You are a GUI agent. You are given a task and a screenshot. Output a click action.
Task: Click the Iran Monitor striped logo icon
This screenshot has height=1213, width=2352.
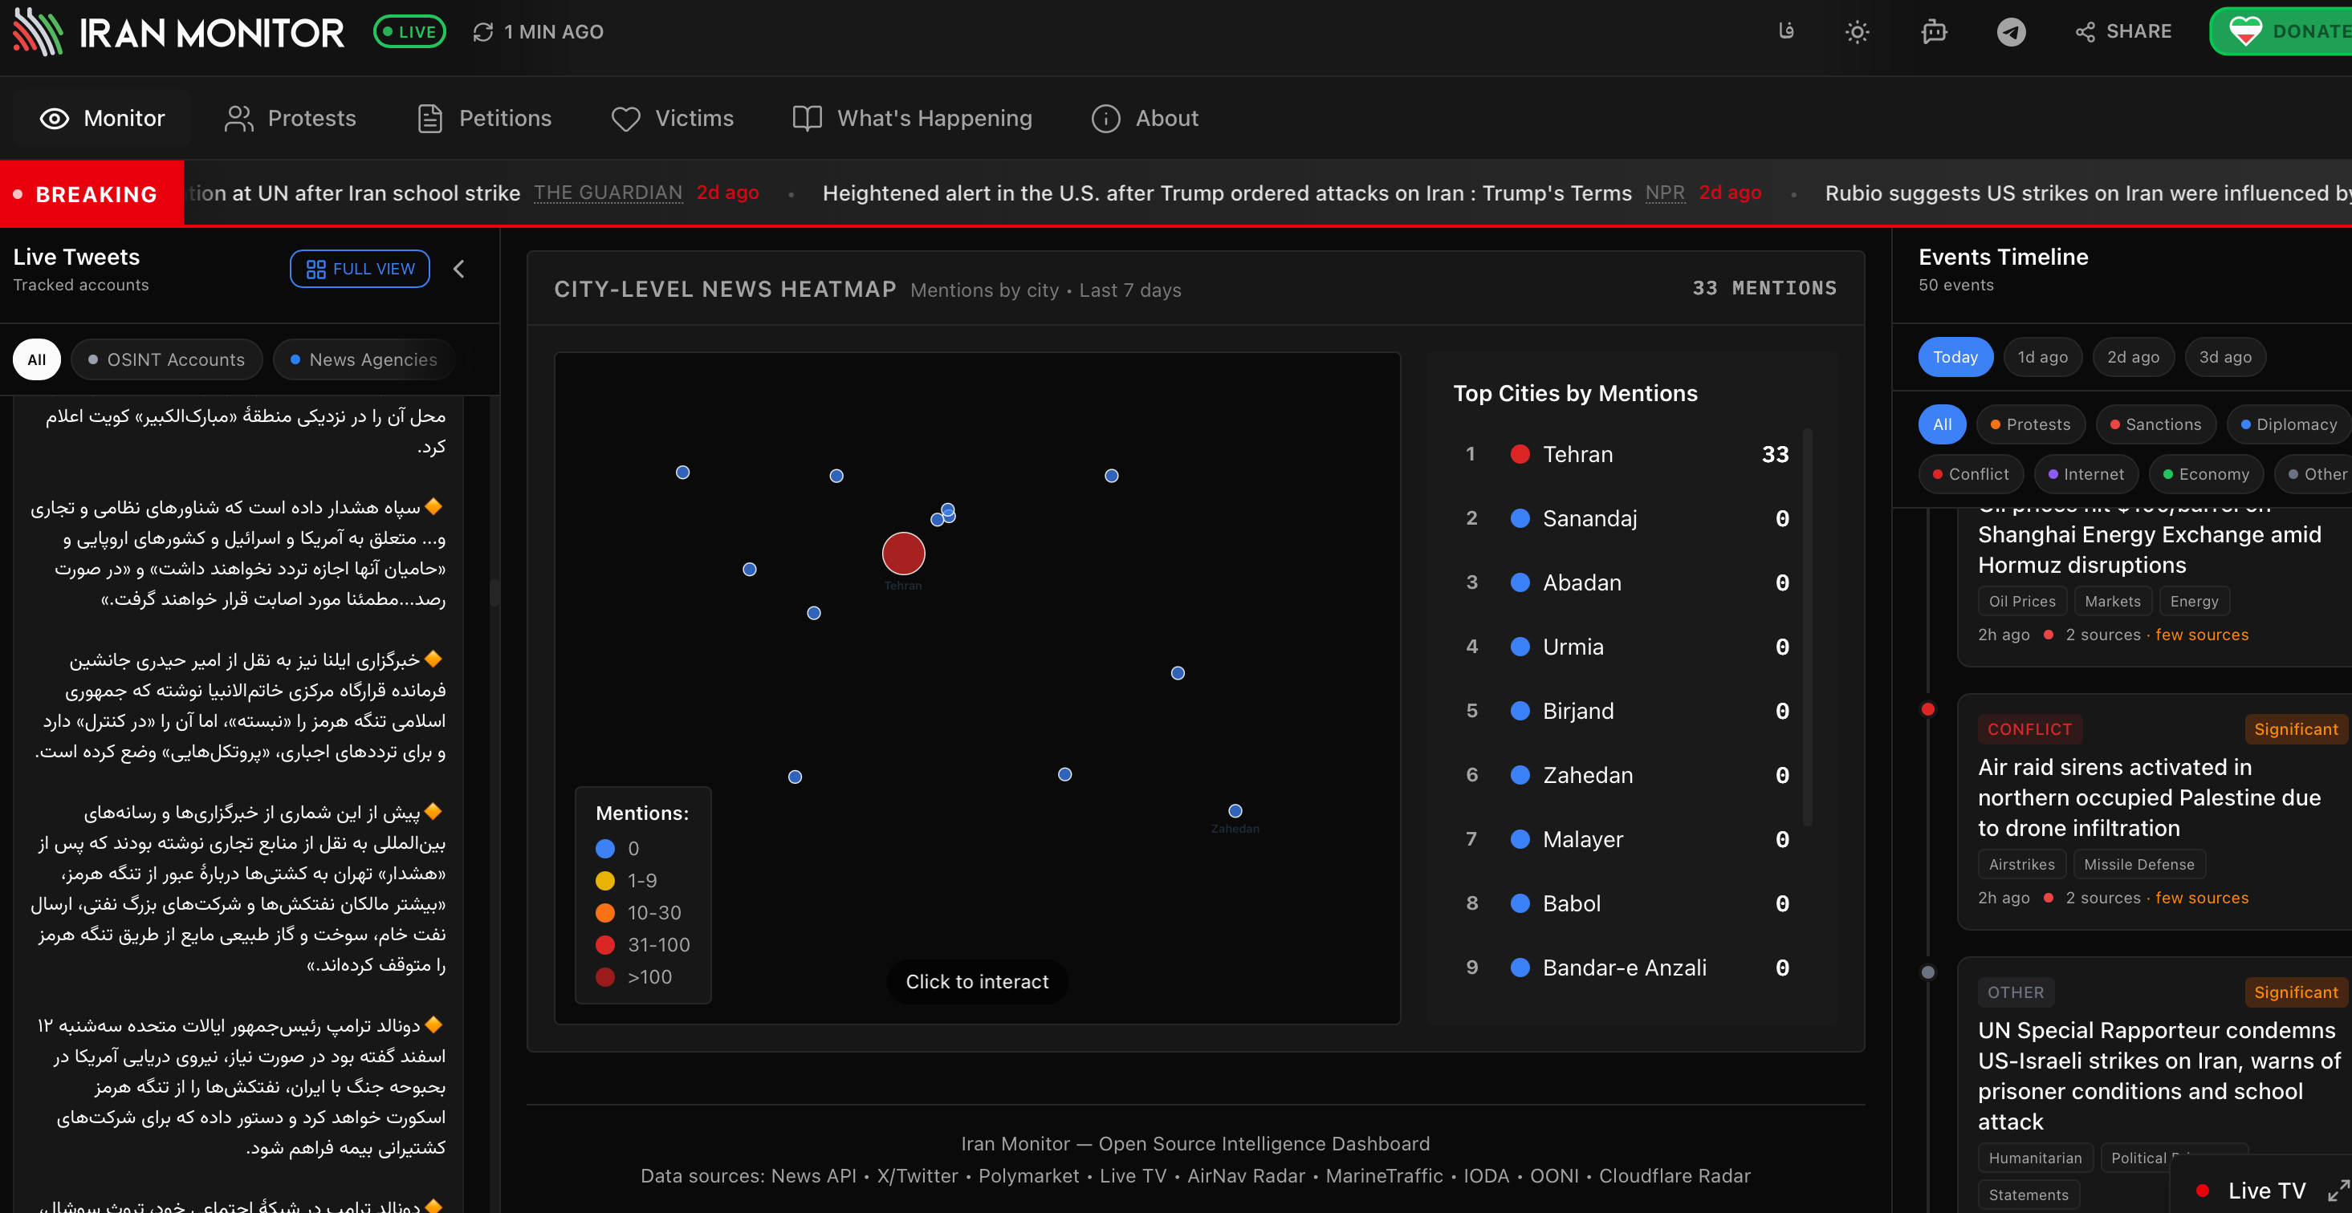38,32
